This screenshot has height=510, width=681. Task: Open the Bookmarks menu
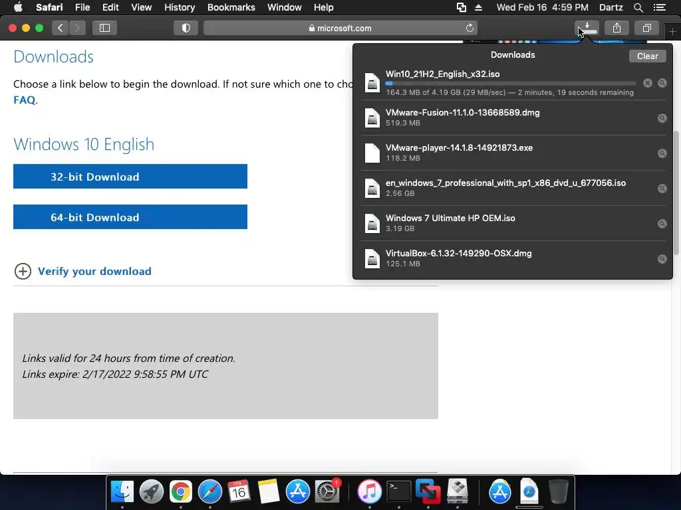coord(231,7)
